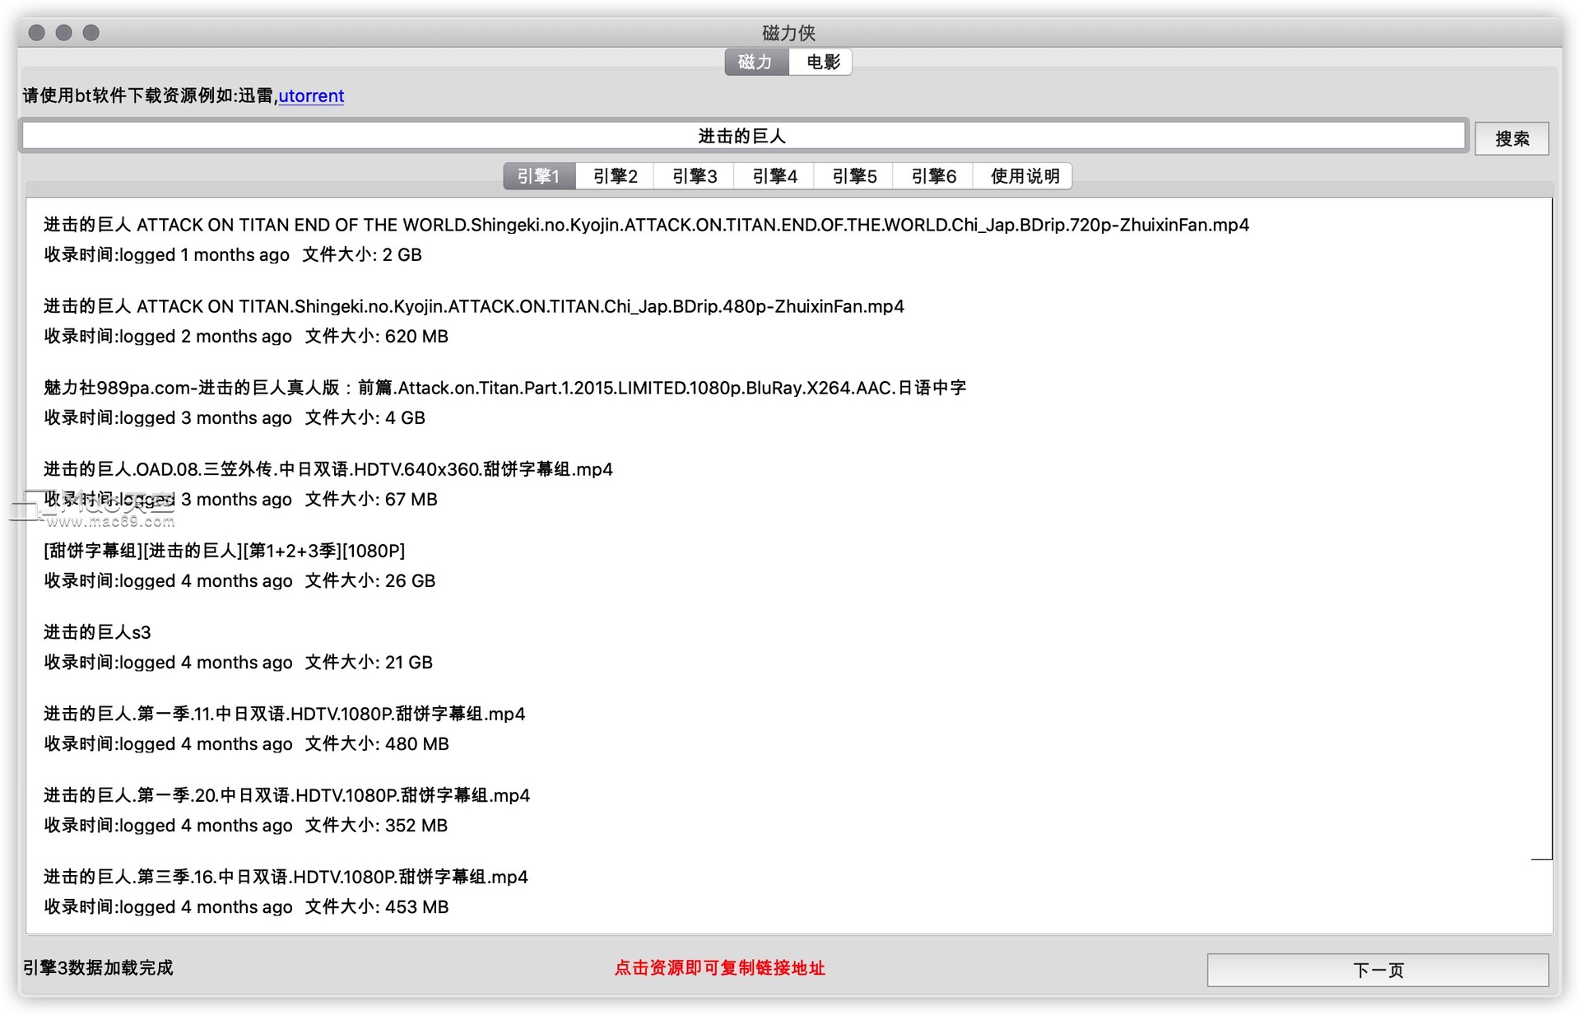Select the 引擎3 tab
This screenshot has width=1580, height=1015.
[x=695, y=176]
